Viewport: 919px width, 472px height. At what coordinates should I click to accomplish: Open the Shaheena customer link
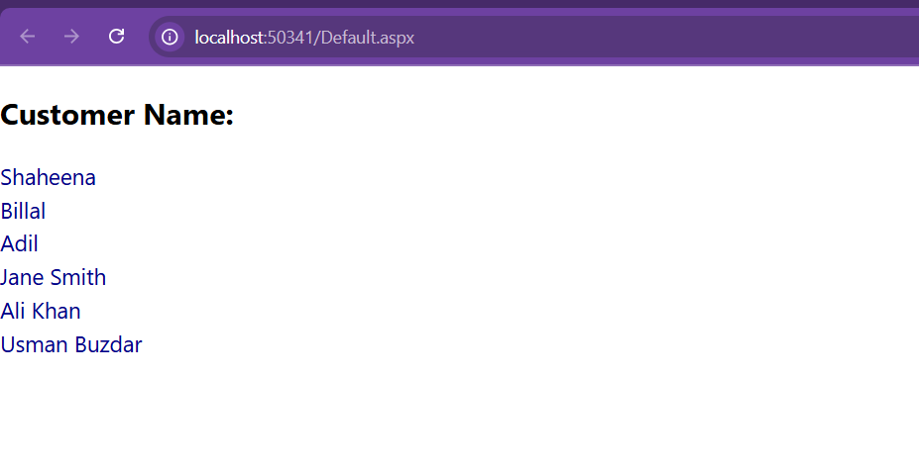click(x=48, y=177)
